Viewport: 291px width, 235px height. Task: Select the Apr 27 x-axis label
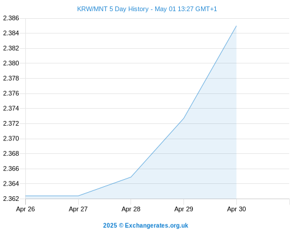pos(78,209)
